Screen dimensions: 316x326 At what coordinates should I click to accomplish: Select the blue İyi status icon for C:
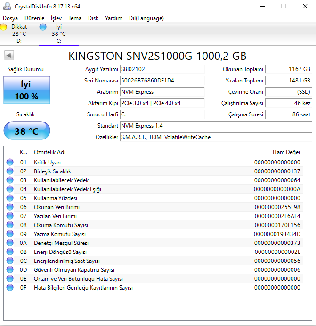tap(43, 27)
